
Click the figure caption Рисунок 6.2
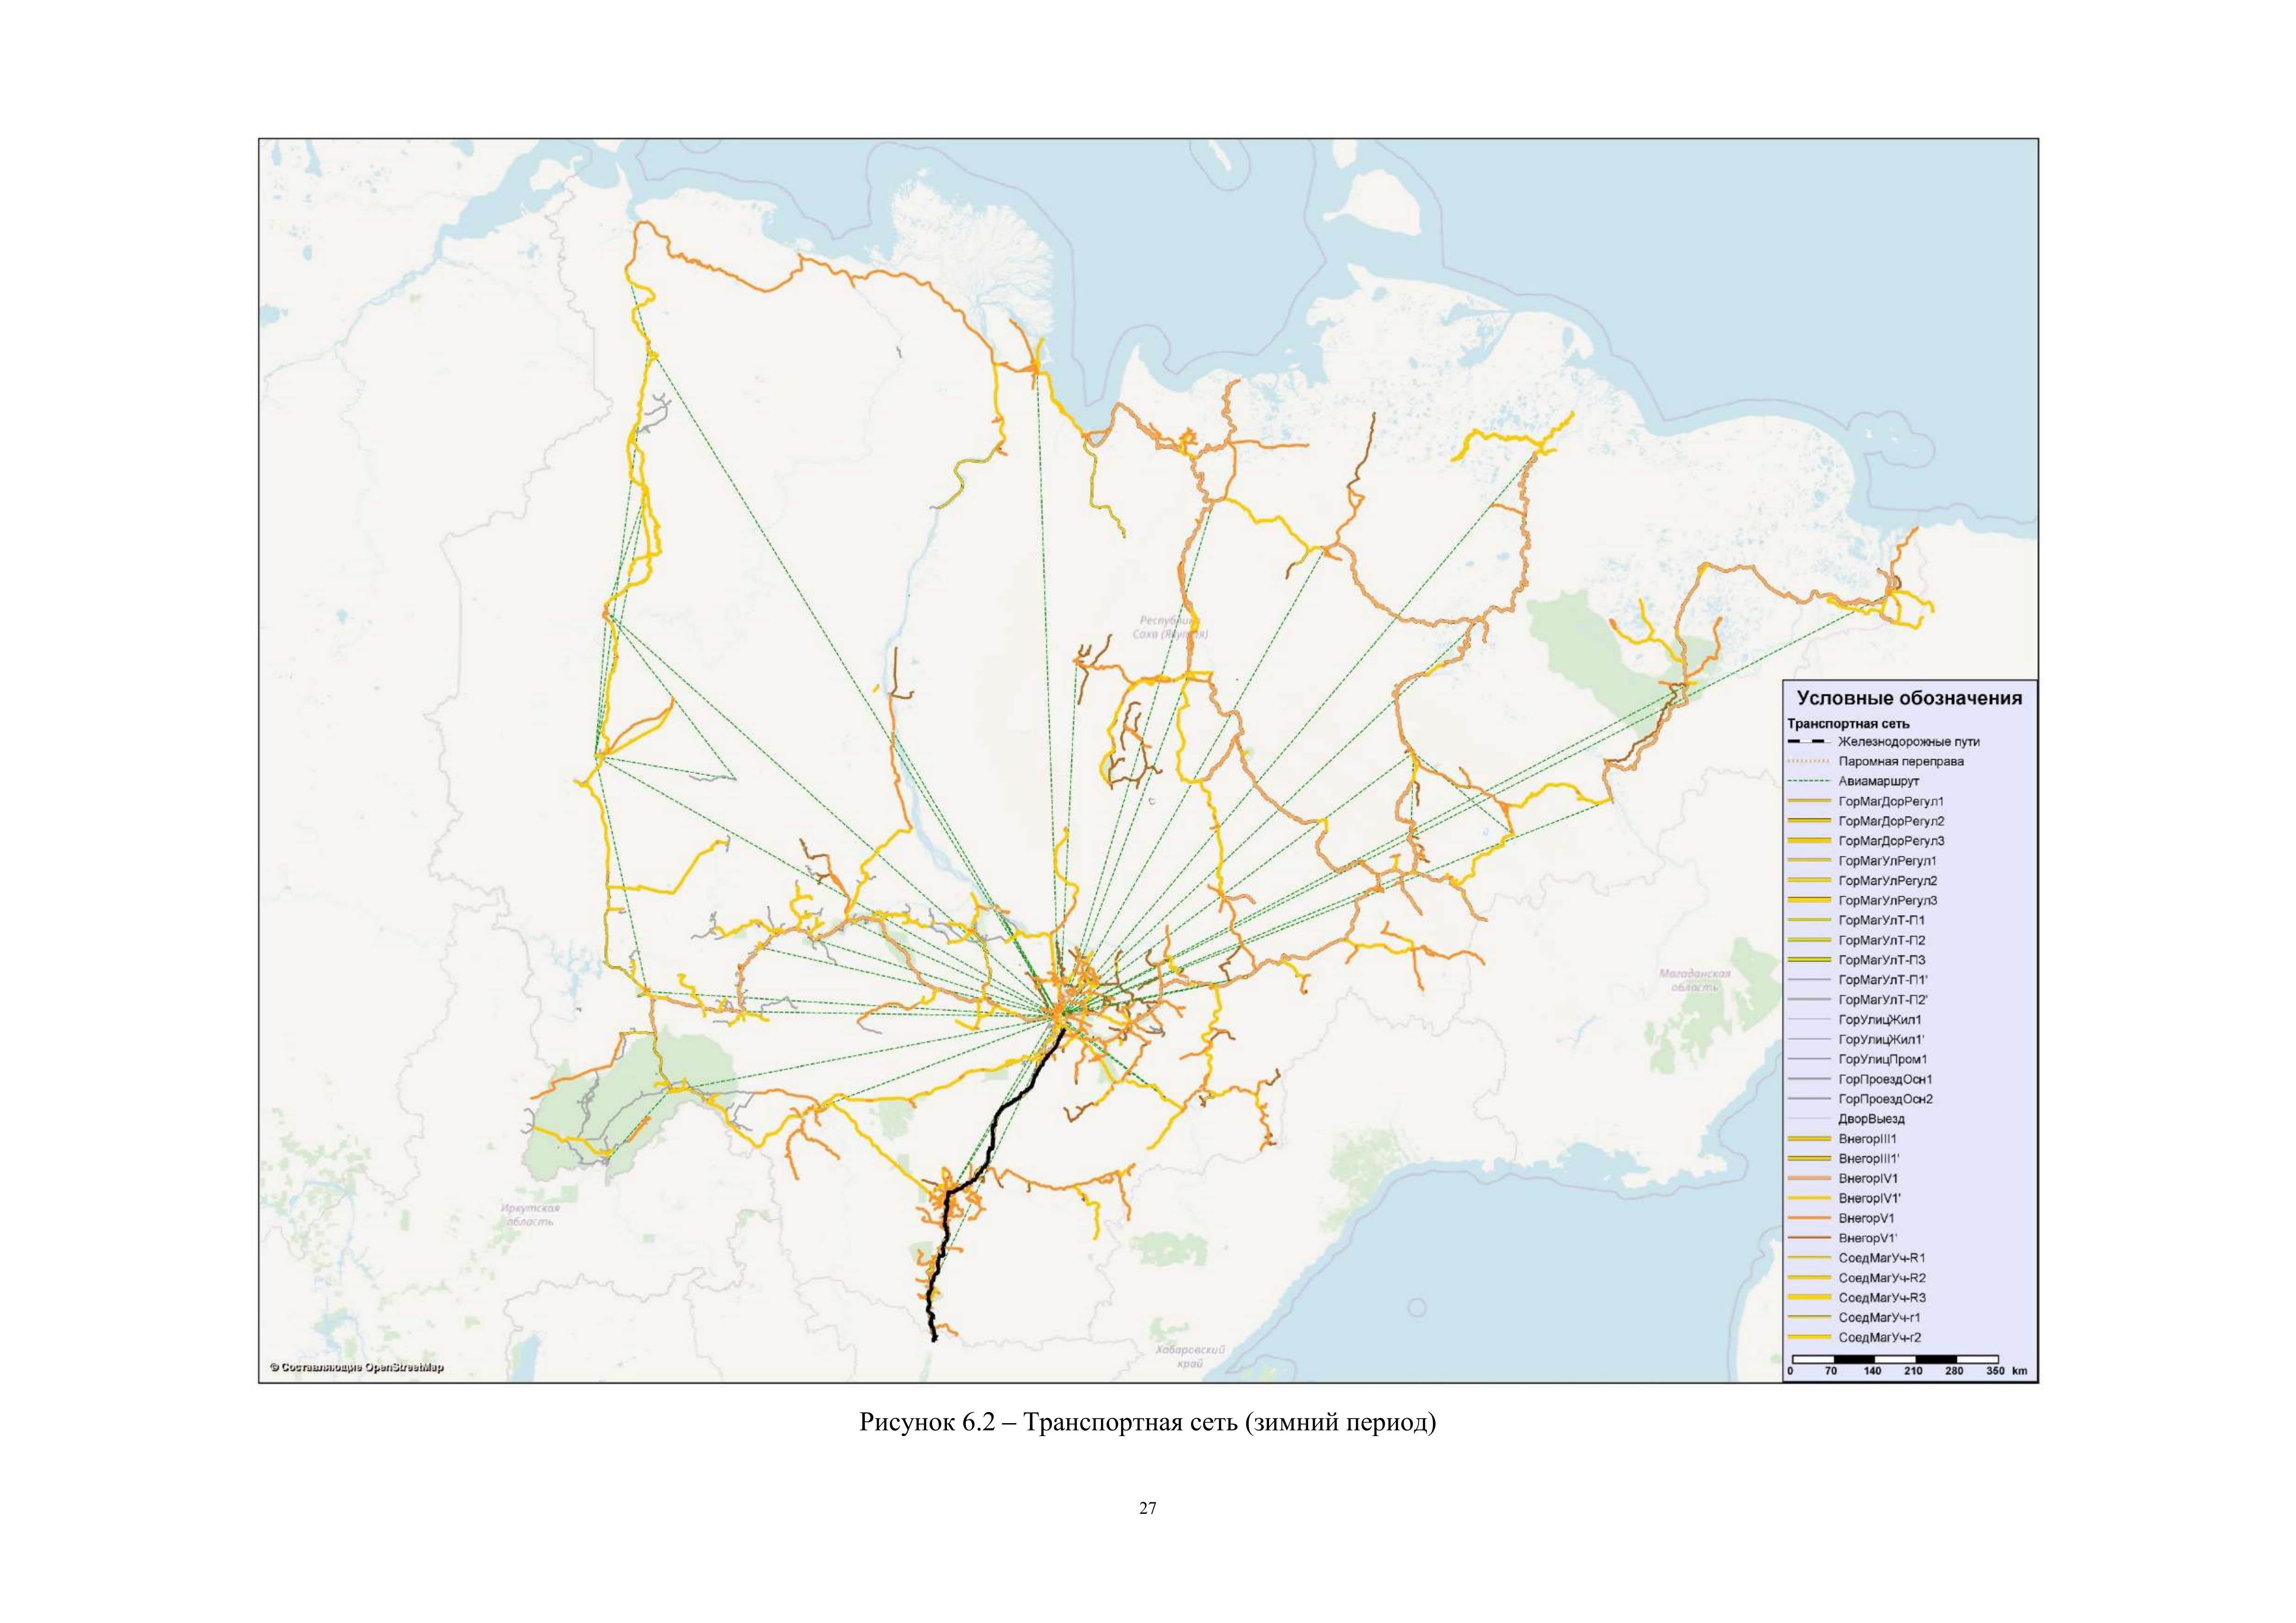(x=1147, y=1422)
